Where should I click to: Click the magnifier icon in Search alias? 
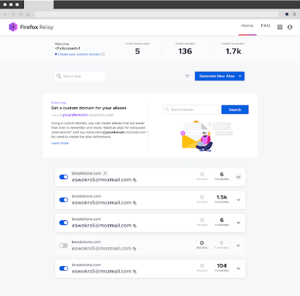pyautogui.click(x=59, y=76)
